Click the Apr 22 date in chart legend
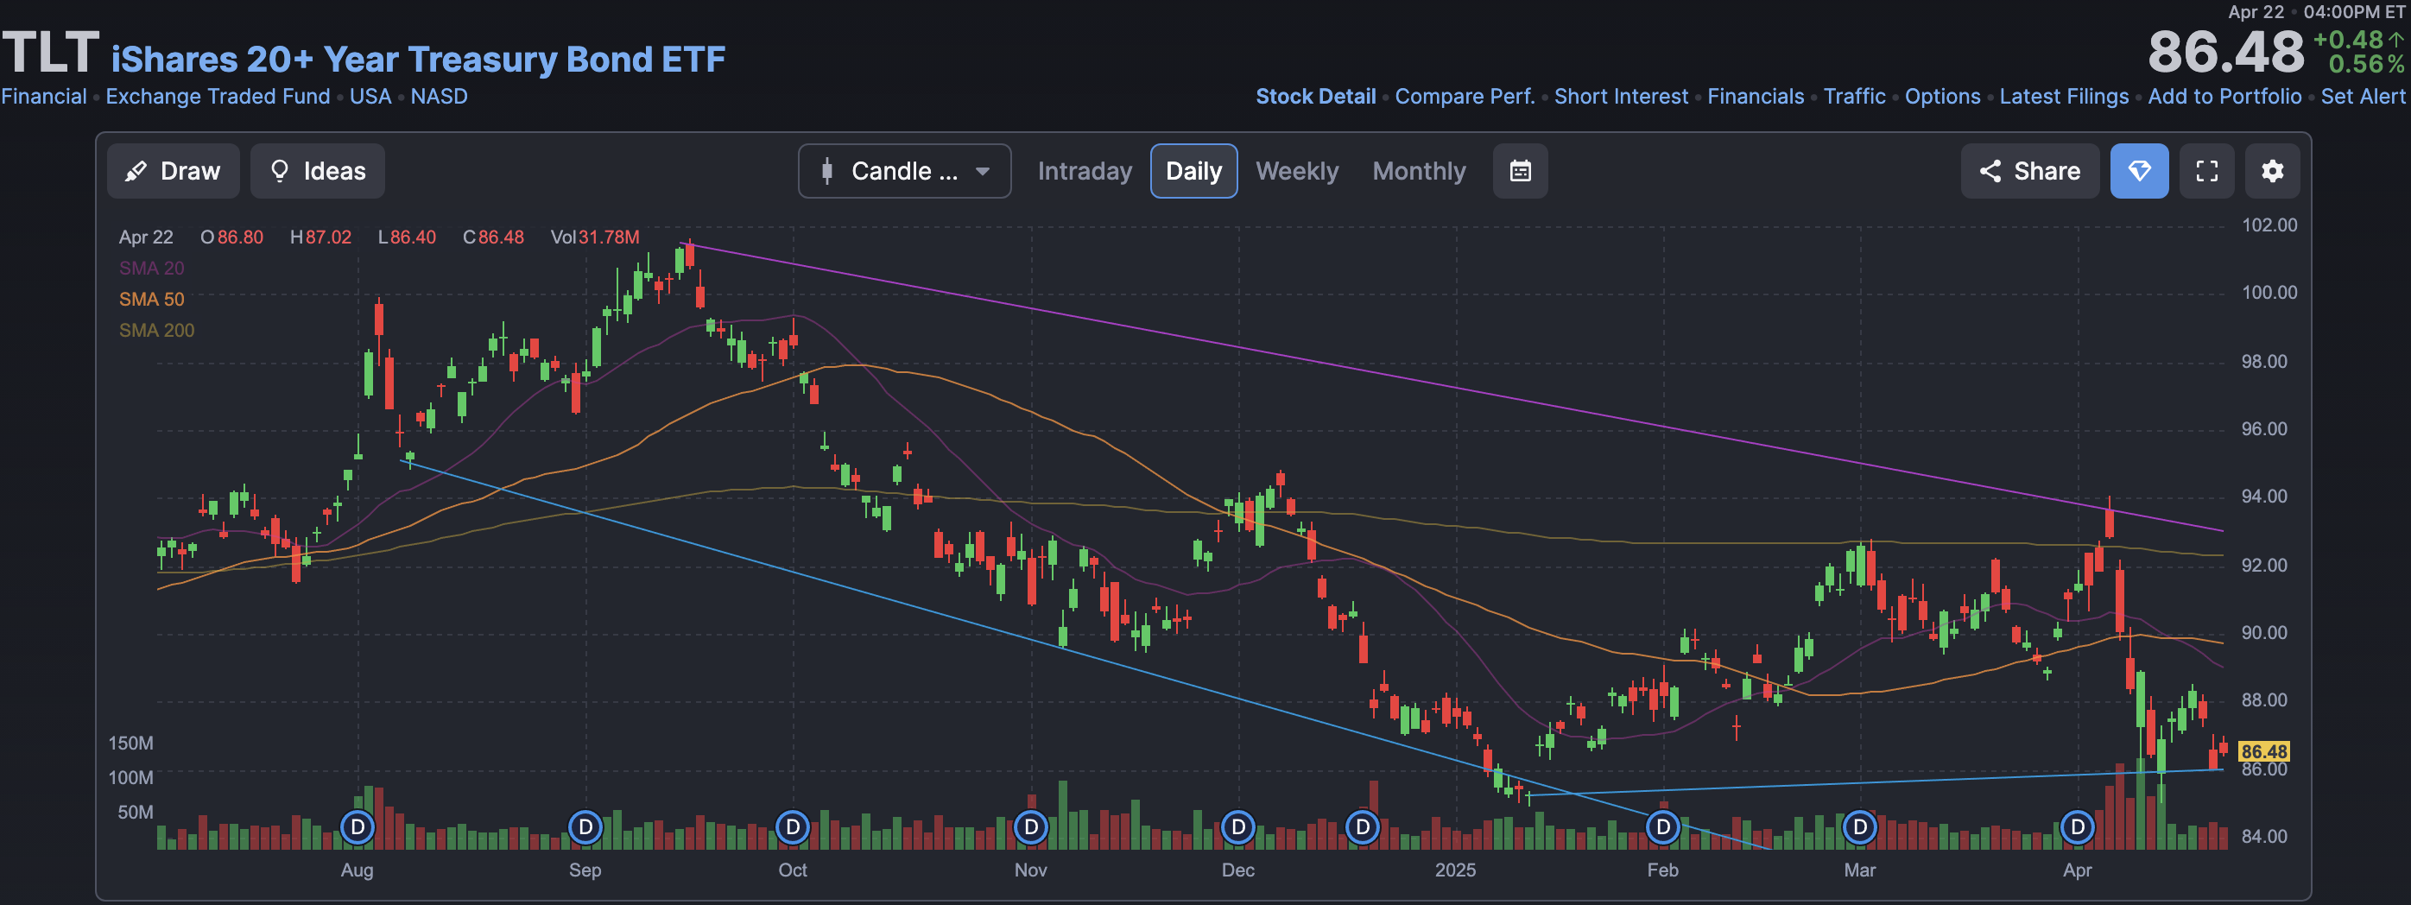Viewport: 2411px width, 905px height. point(146,237)
